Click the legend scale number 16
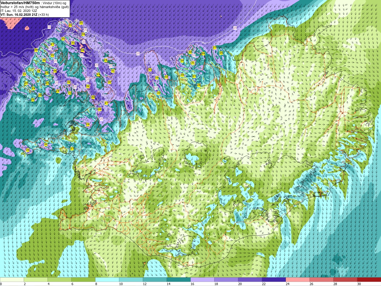 coord(192,284)
